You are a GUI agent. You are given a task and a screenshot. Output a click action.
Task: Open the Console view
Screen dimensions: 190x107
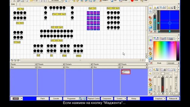click(x=56, y=99)
